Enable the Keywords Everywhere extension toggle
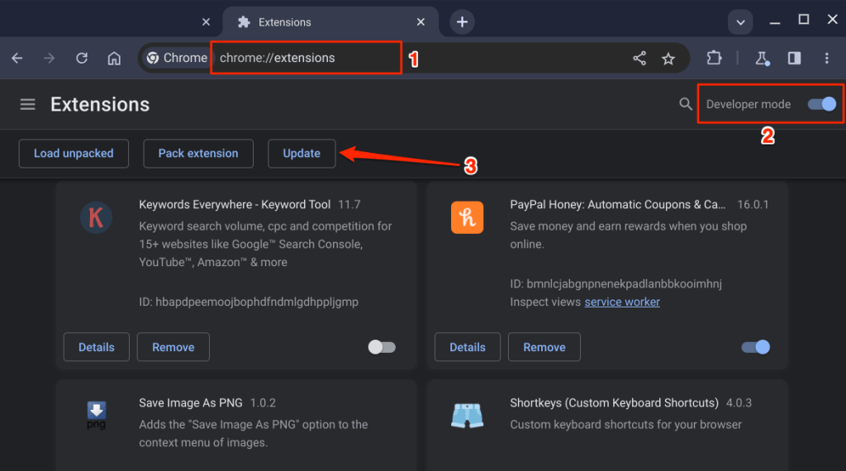The width and height of the screenshot is (846, 471). pos(382,347)
